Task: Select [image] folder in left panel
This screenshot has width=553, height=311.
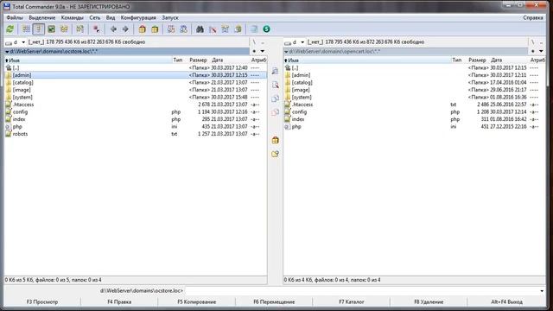Action: pyautogui.click(x=136, y=90)
